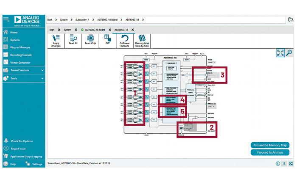Click the CLOCK OSC block in the diagram
The image size is (297, 182).
(x=171, y=63)
